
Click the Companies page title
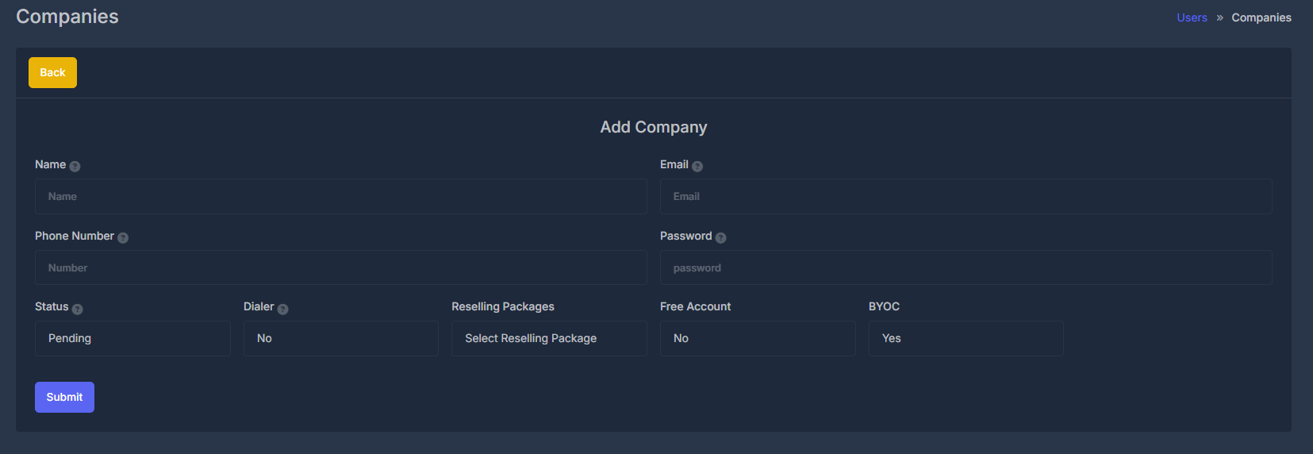67,17
